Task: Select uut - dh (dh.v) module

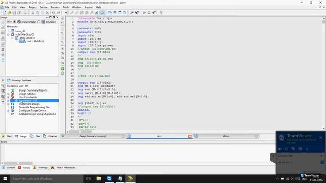Action: [35, 41]
